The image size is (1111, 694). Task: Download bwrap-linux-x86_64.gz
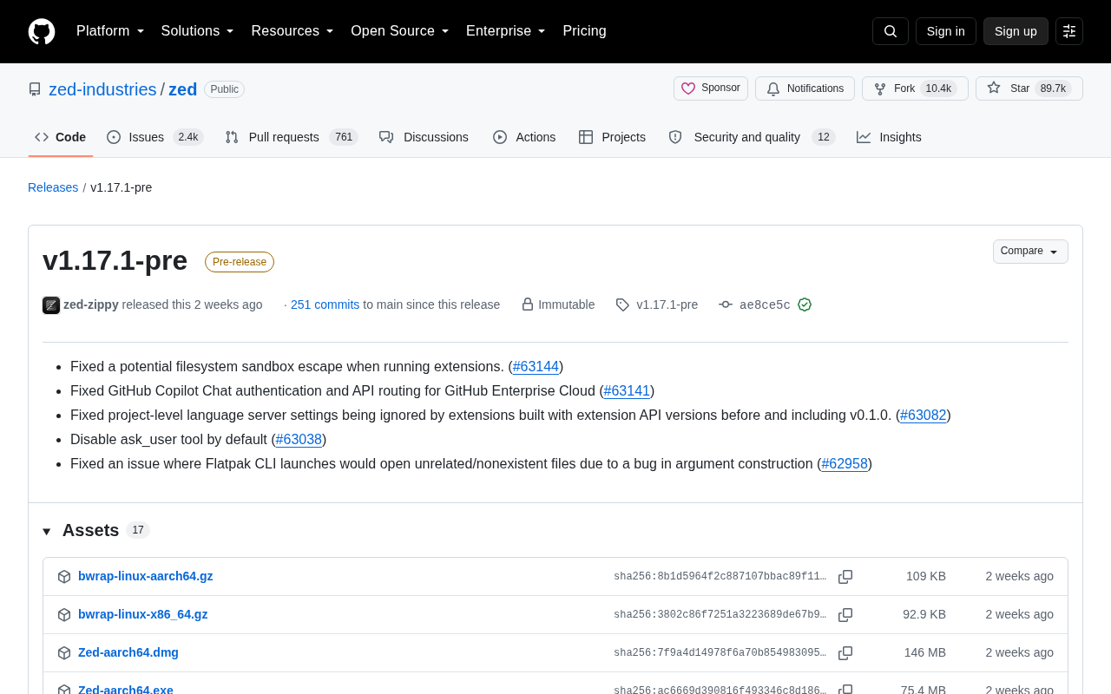142,614
